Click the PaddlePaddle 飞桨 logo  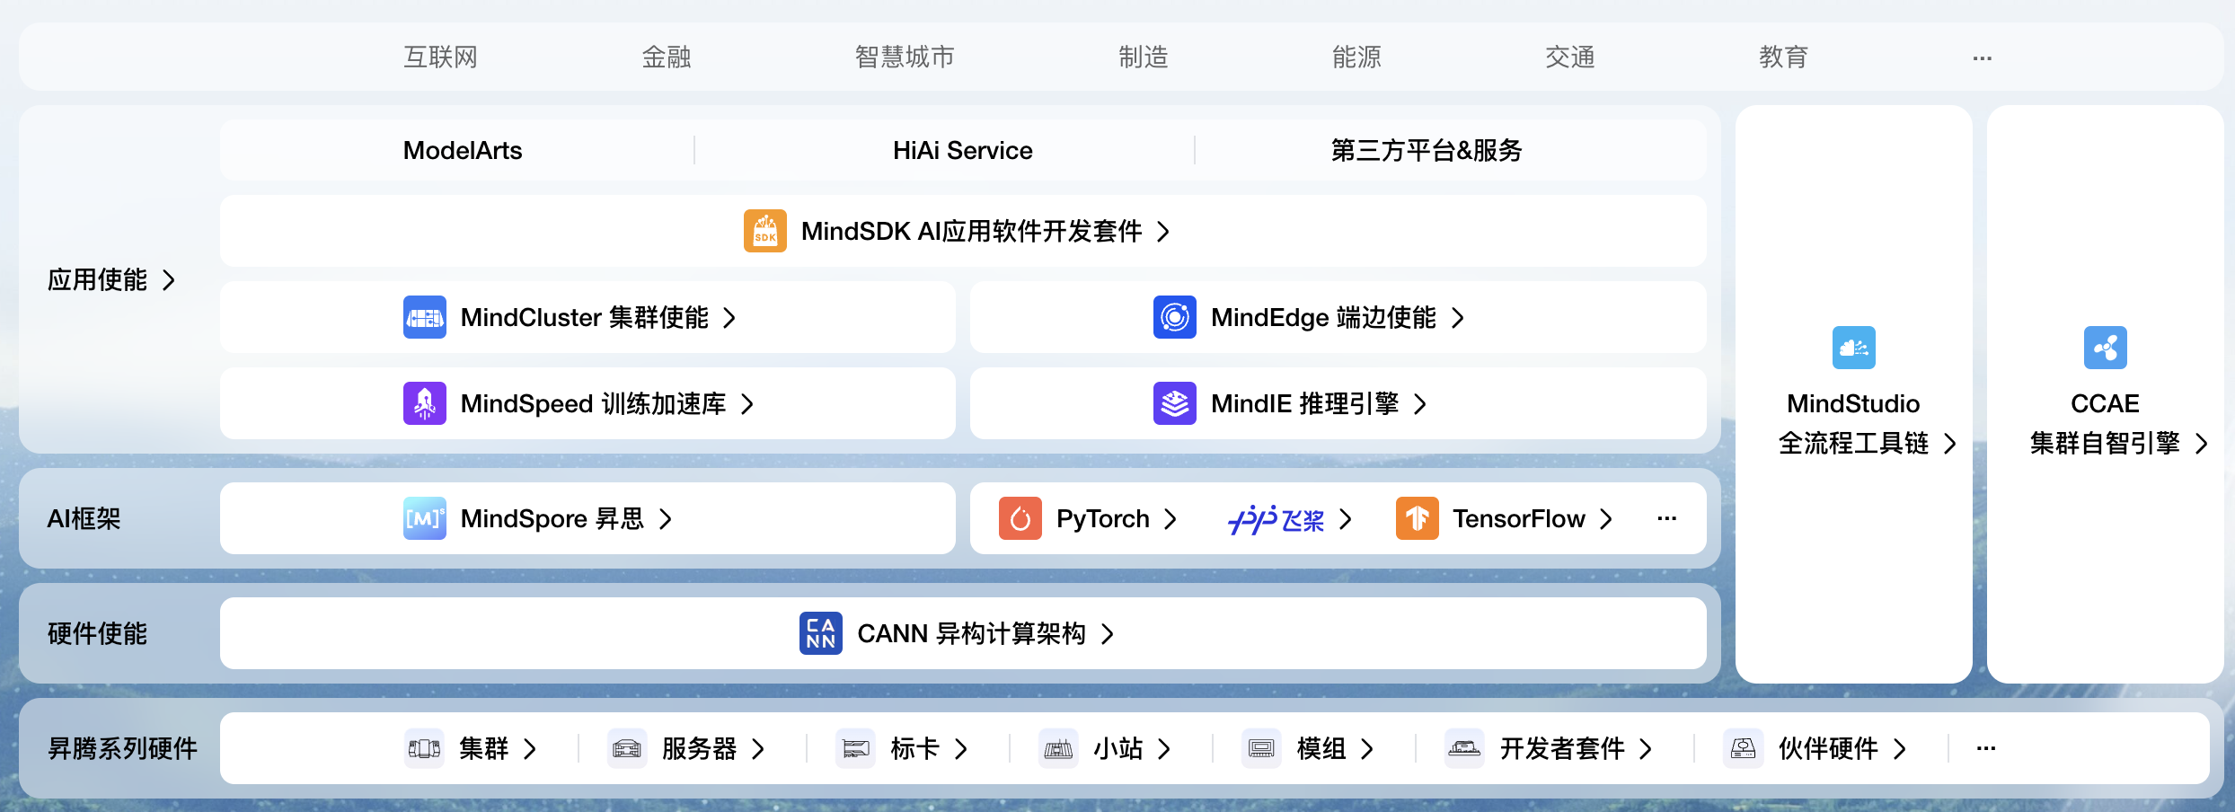pos(1276,518)
